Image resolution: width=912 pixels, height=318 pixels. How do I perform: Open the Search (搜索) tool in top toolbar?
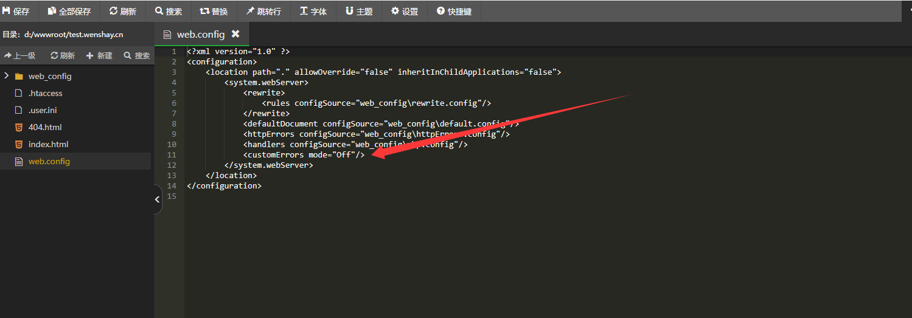[169, 12]
